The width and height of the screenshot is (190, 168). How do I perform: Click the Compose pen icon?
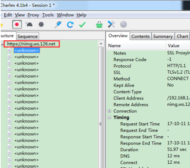(58, 25)
